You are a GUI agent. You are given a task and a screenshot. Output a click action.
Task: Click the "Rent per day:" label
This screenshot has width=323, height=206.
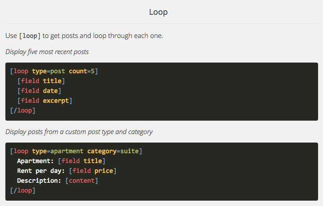coord(41,171)
